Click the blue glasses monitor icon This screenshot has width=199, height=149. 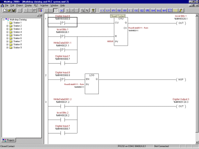point(62,10)
